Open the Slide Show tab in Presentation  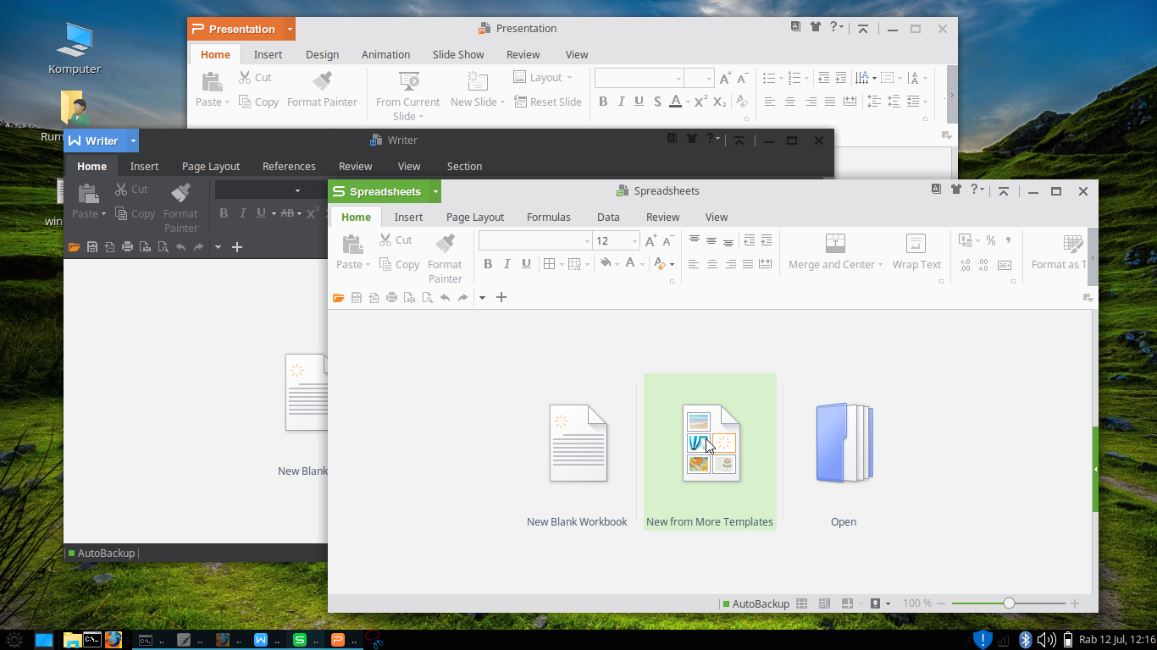[x=458, y=55]
